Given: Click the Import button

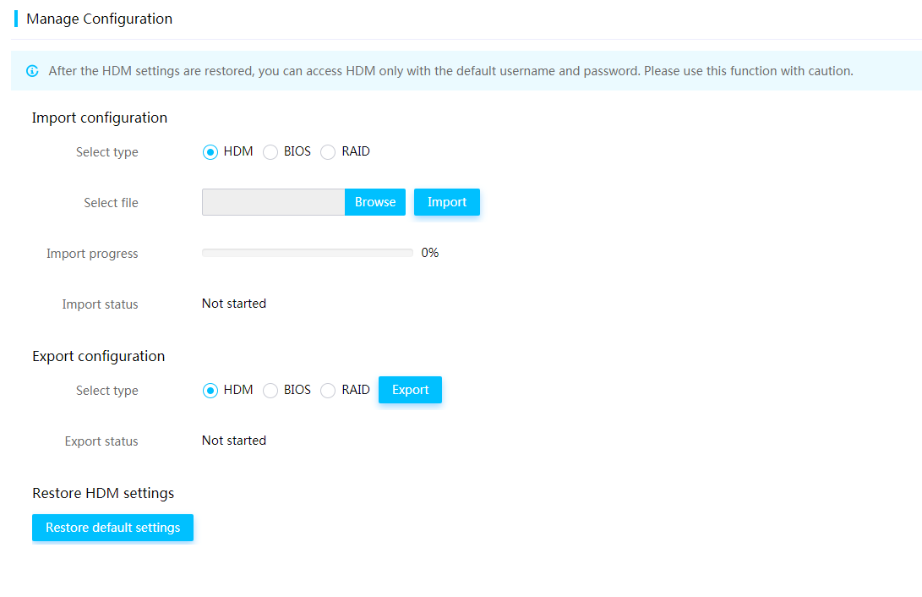Looking at the screenshot, I should point(447,202).
